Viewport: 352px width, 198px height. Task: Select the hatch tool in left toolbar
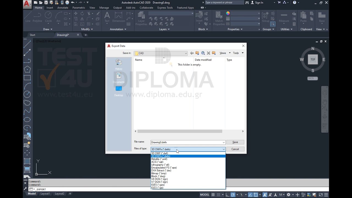tap(27, 161)
